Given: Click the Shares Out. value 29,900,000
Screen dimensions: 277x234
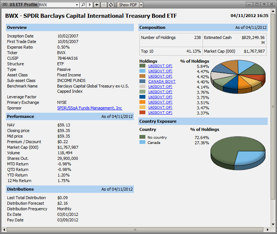Looking at the screenshot, I should point(67,158).
